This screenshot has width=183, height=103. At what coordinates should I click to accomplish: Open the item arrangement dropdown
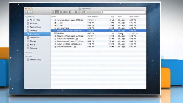point(77,12)
